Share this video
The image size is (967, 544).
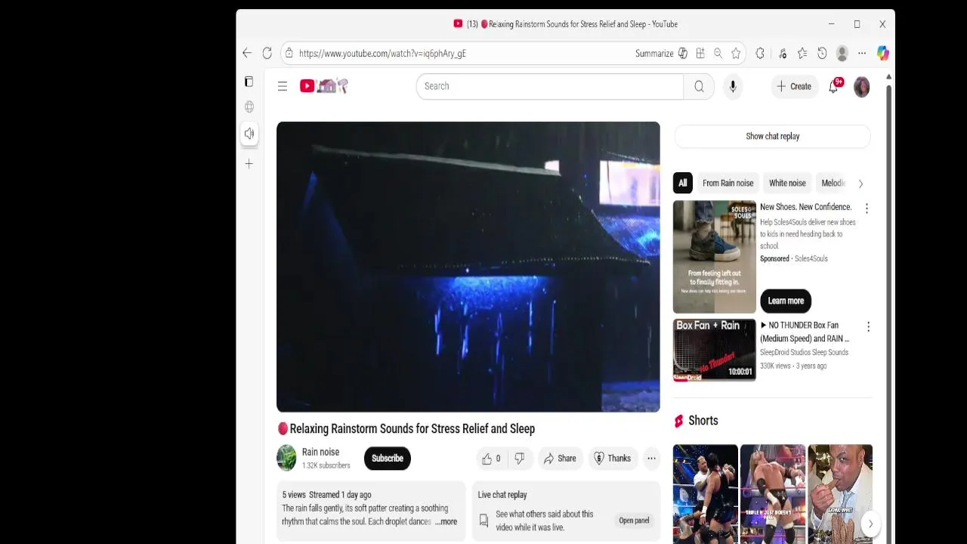[x=560, y=458]
